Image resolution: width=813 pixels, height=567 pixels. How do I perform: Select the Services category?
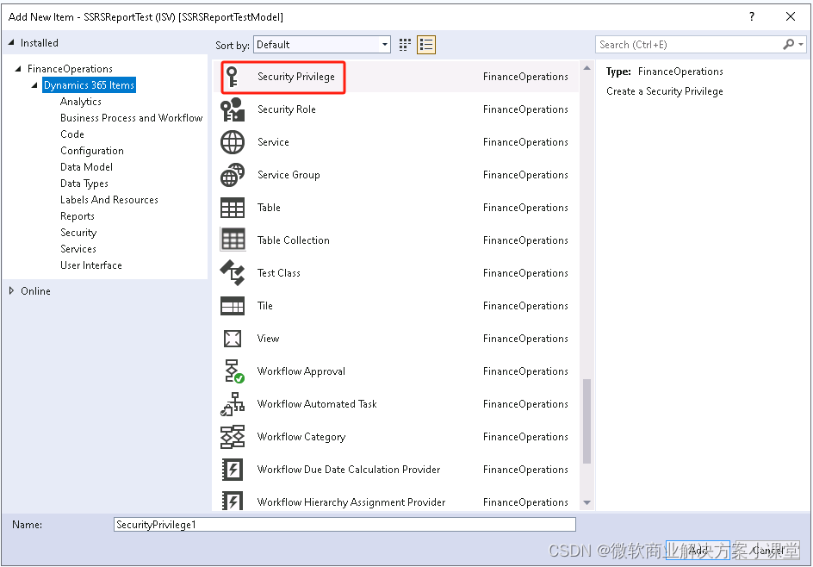click(78, 249)
